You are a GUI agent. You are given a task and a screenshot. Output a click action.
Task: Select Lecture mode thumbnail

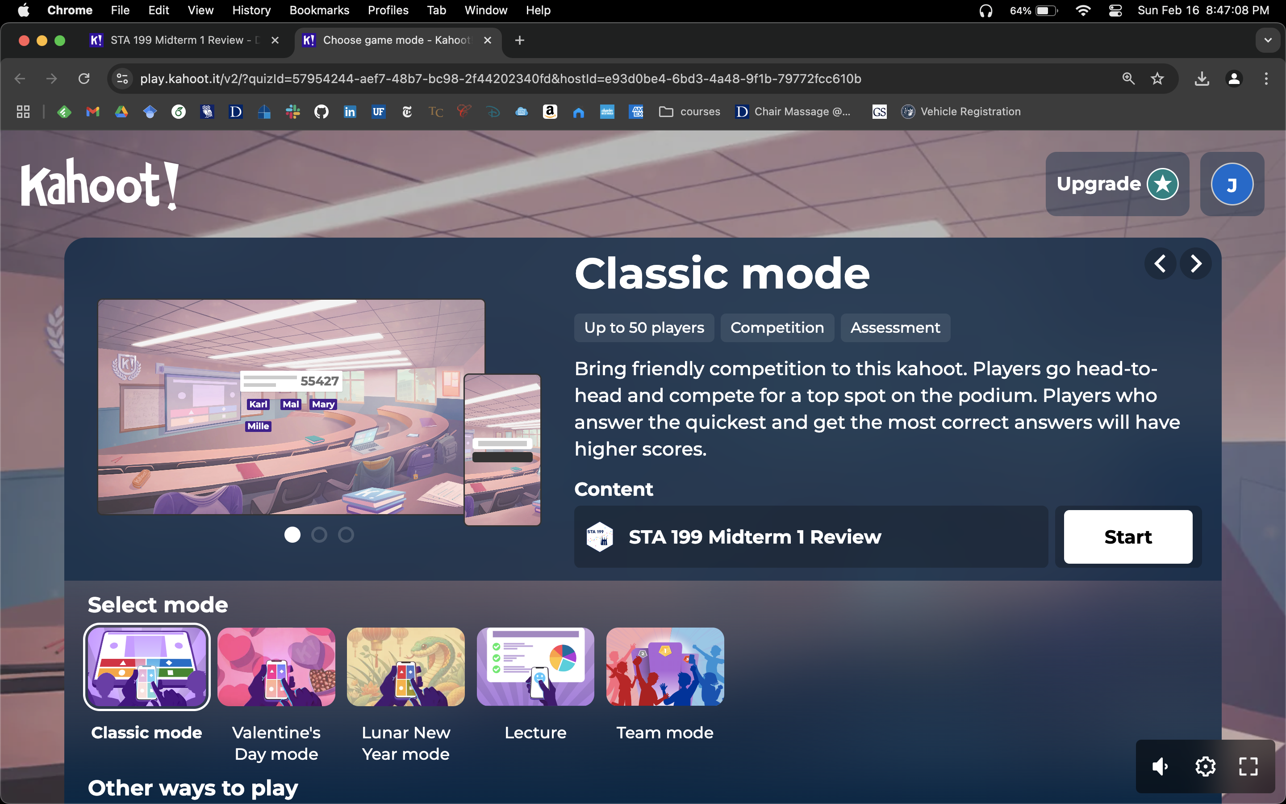click(x=535, y=666)
